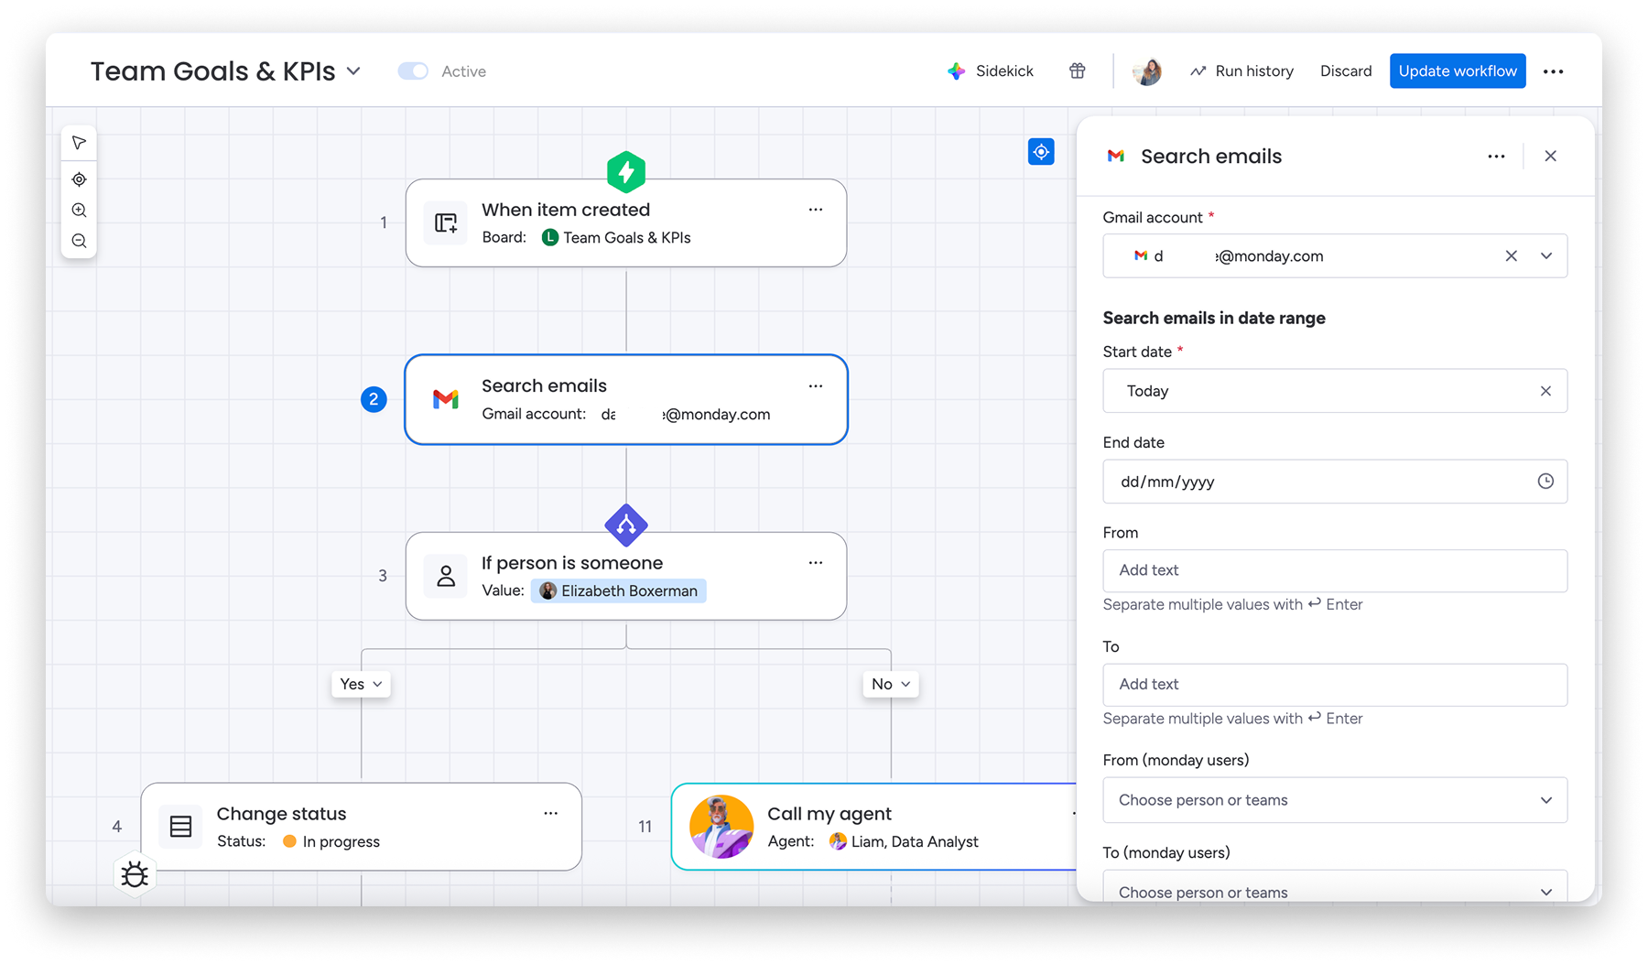Click the blue locate button beside panel
This screenshot has height=964, width=1648.
click(x=1041, y=152)
